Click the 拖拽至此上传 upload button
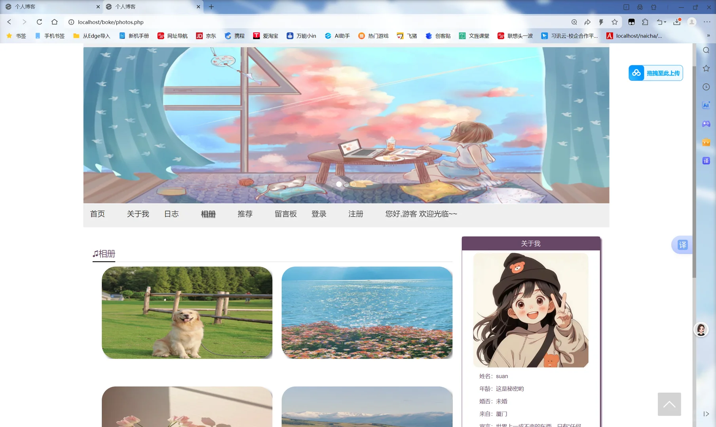Screen dimensions: 716x427 pyautogui.click(x=655, y=73)
